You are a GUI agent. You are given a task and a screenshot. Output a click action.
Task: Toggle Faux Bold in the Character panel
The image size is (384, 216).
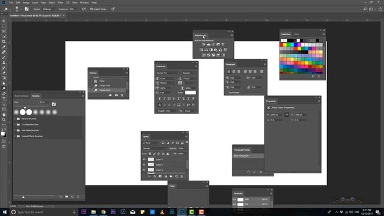[x=160, y=98]
